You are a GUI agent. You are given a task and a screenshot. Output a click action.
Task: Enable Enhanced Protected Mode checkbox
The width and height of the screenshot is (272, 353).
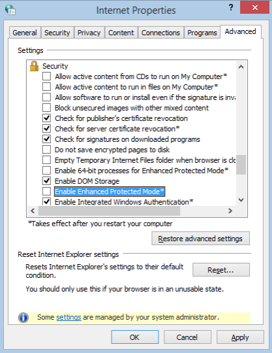click(46, 192)
